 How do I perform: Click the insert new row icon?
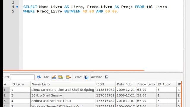(x=61, y=77)
